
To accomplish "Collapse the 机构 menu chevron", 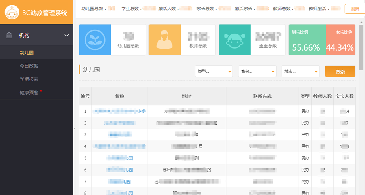I will pyautogui.click(x=66, y=36).
